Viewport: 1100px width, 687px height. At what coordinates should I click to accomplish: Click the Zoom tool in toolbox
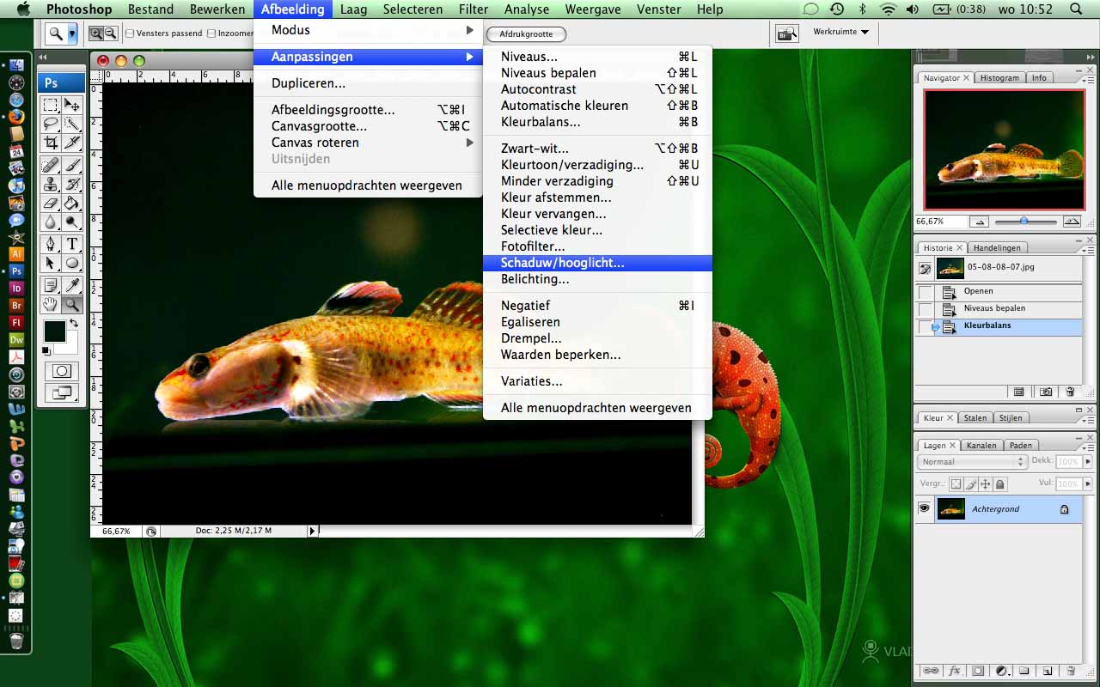point(72,304)
